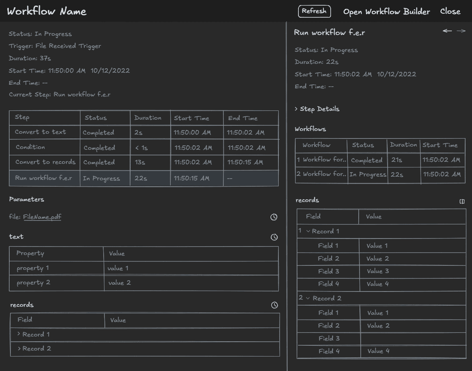472x371 pixels.
Task: Click Open Workflow Builder in the top bar
Action: point(386,12)
